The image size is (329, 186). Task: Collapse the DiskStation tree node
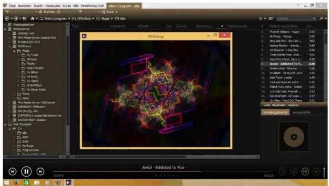pyautogui.click(x=10, y=46)
